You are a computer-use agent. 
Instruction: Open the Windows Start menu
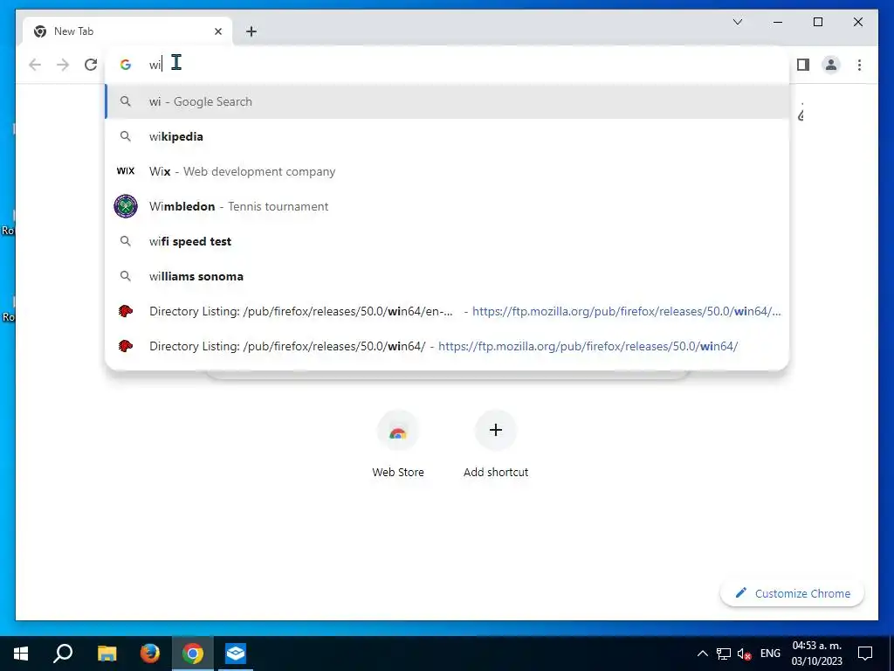[x=21, y=654]
